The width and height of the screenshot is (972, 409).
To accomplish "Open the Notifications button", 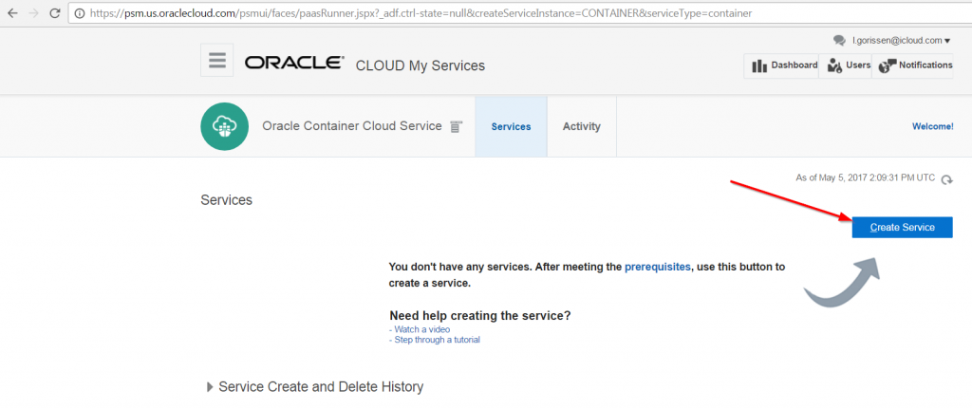I will 915,65.
